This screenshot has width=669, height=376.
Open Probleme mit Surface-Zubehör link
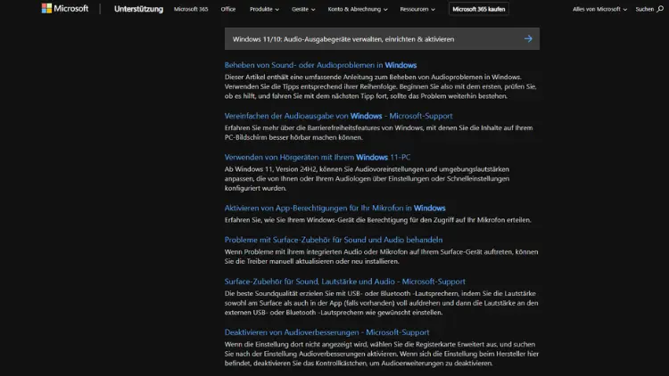pos(334,240)
